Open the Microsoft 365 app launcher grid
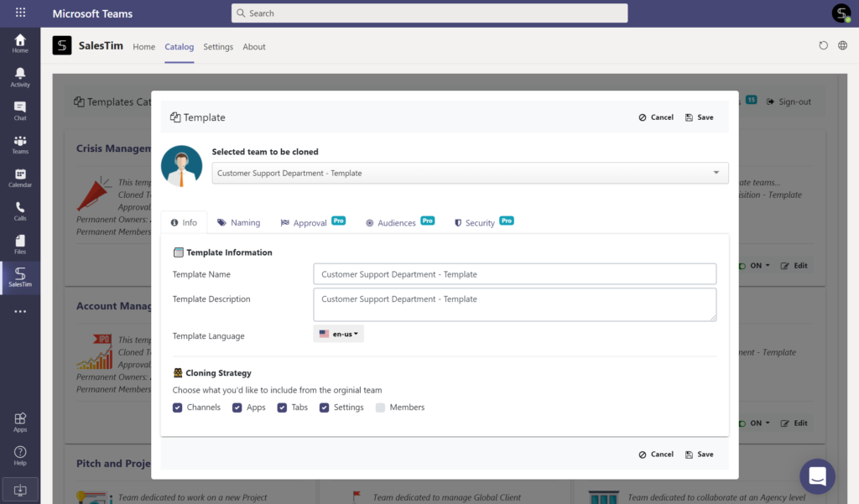The width and height of the screenshot is (859, 504). click(20, 12)
